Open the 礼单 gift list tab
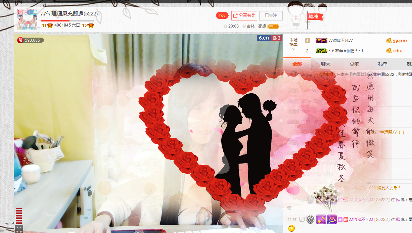412x233 pixels. pyautogui.click(x=382, y=63)
